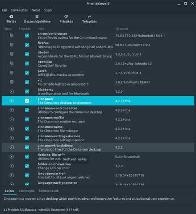The height and width of the screenshot is (214, 196).
Task: Uncheck the cinnamon-muffin update checkbox
Action: [27, 119]
